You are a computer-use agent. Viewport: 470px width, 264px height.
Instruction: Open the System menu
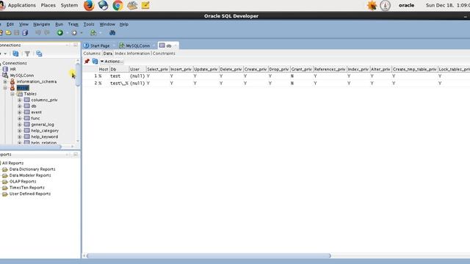click(x=69, y=5)
